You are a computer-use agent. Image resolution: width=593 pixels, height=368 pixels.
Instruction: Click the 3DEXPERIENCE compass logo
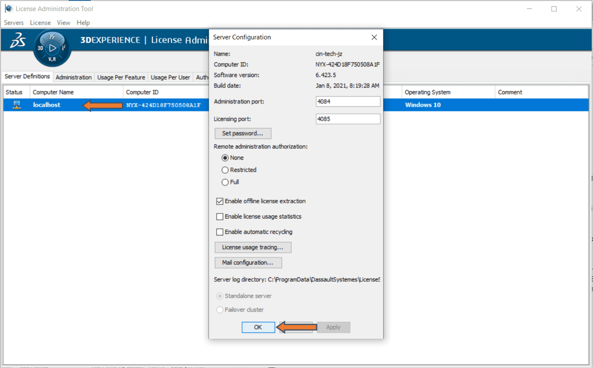click(52, 48)
